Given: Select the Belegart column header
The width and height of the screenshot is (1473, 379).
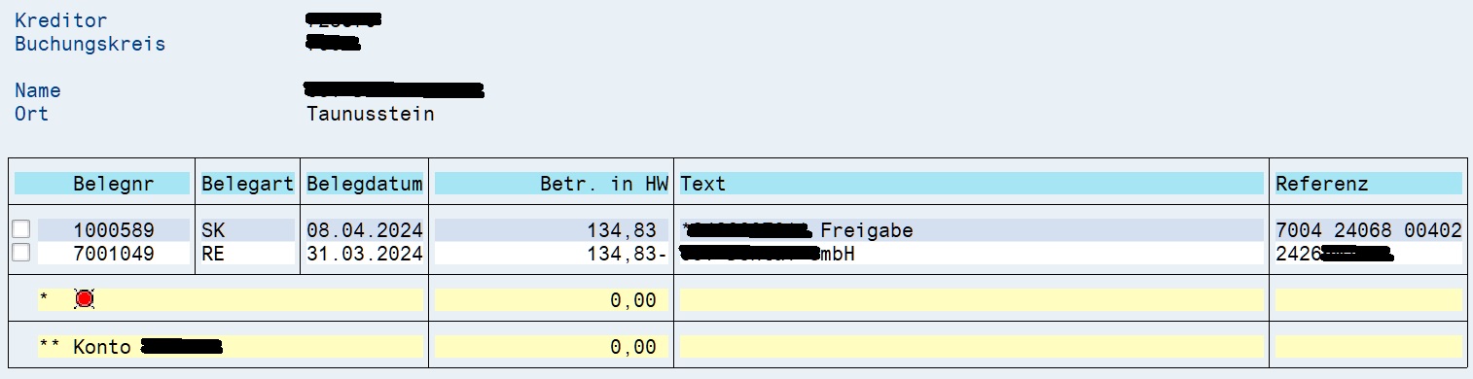Looking at the screenshot, I should (x=248, y=184).
